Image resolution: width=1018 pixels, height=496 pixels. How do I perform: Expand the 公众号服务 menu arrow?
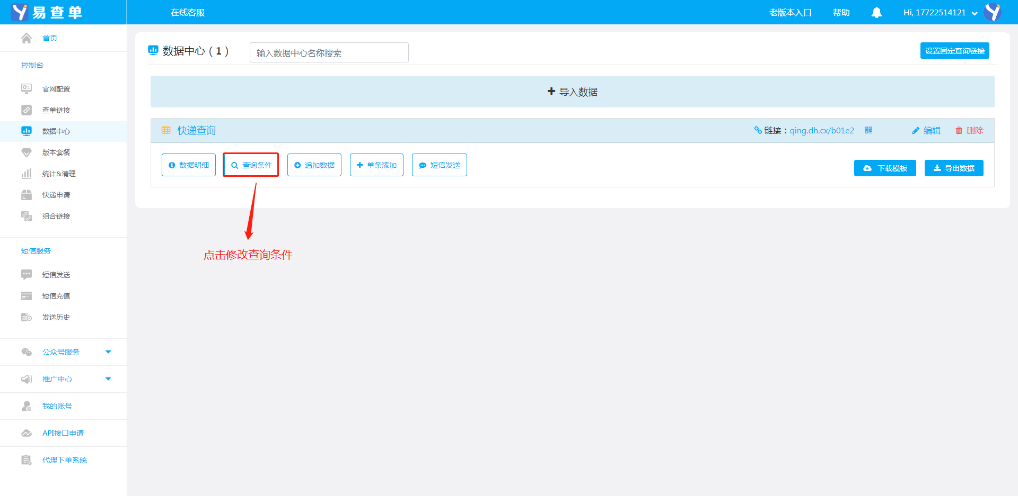pyautogui.click(x=108, y=352)
